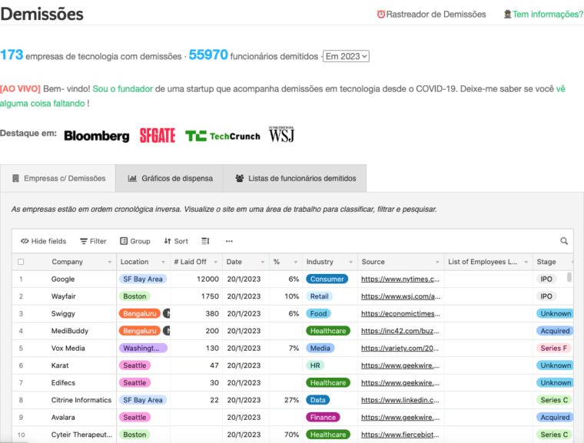This screenshot has width=584, height=443.
Task: Click the Sort arrows icon
Action: 168,241
